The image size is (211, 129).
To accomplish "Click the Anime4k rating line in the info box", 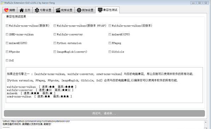I will click(31, 93).
